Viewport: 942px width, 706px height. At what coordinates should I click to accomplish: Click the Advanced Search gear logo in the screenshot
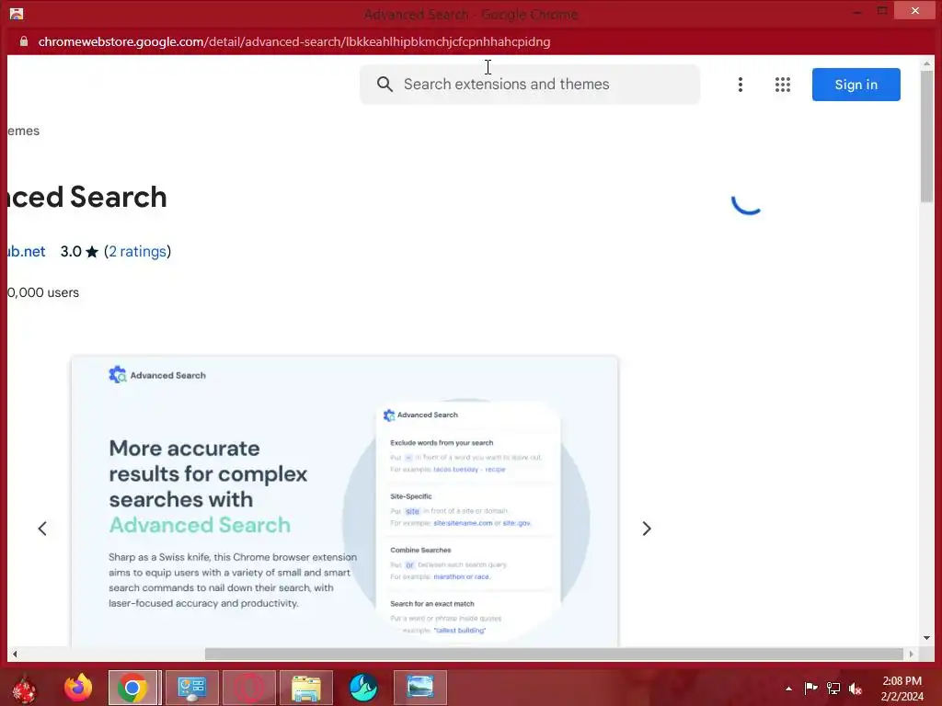[x=117, y=375]
